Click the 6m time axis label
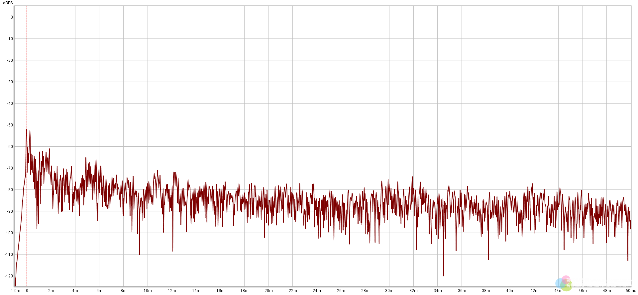This screenshot has width=638, height=295. (x=99, y=291)
